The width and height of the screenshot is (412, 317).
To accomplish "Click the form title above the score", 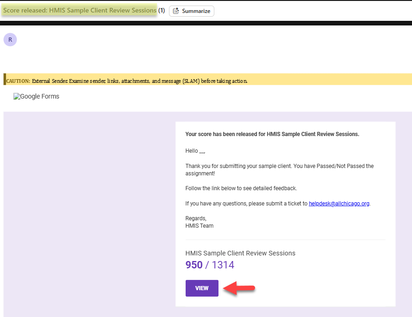I will point(240,253).
